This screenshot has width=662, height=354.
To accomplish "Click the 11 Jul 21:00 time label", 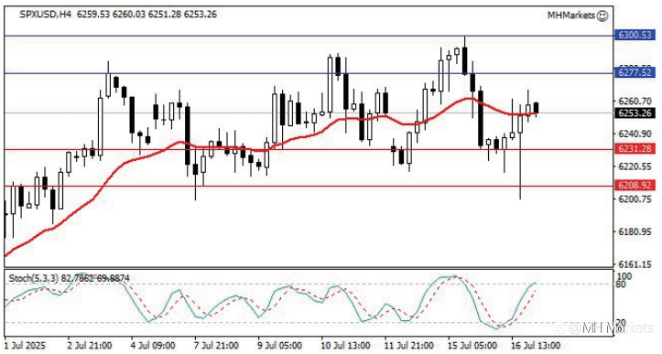I will (409, 346).
